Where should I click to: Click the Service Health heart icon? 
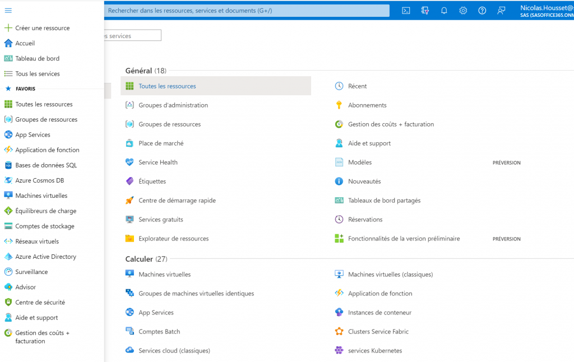[x=129, y=162]
